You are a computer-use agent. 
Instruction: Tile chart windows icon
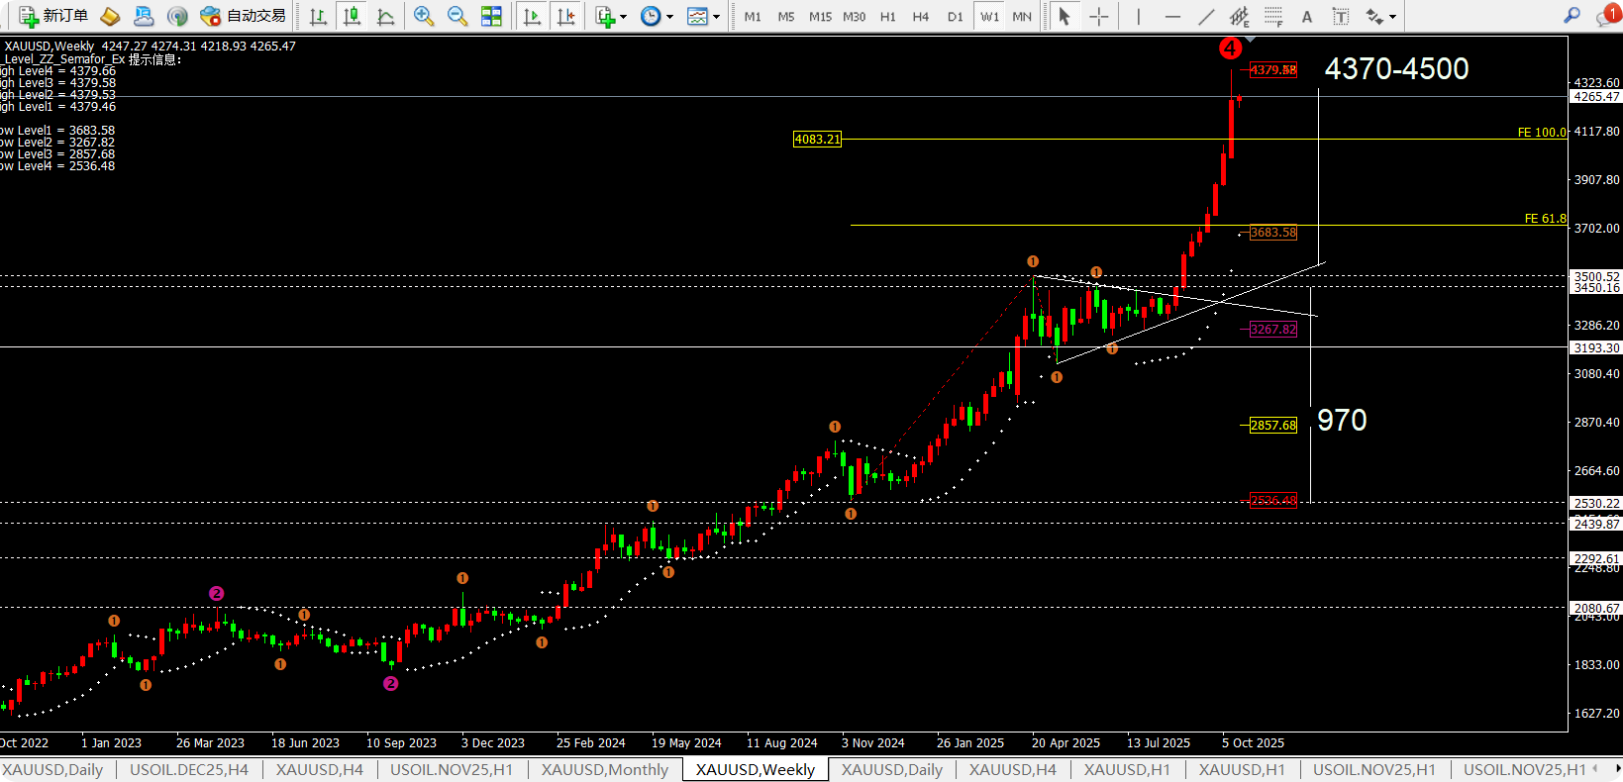click(491, 16)
